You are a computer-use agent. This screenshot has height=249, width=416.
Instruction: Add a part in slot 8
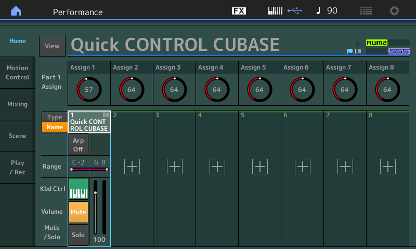[388, 167]
